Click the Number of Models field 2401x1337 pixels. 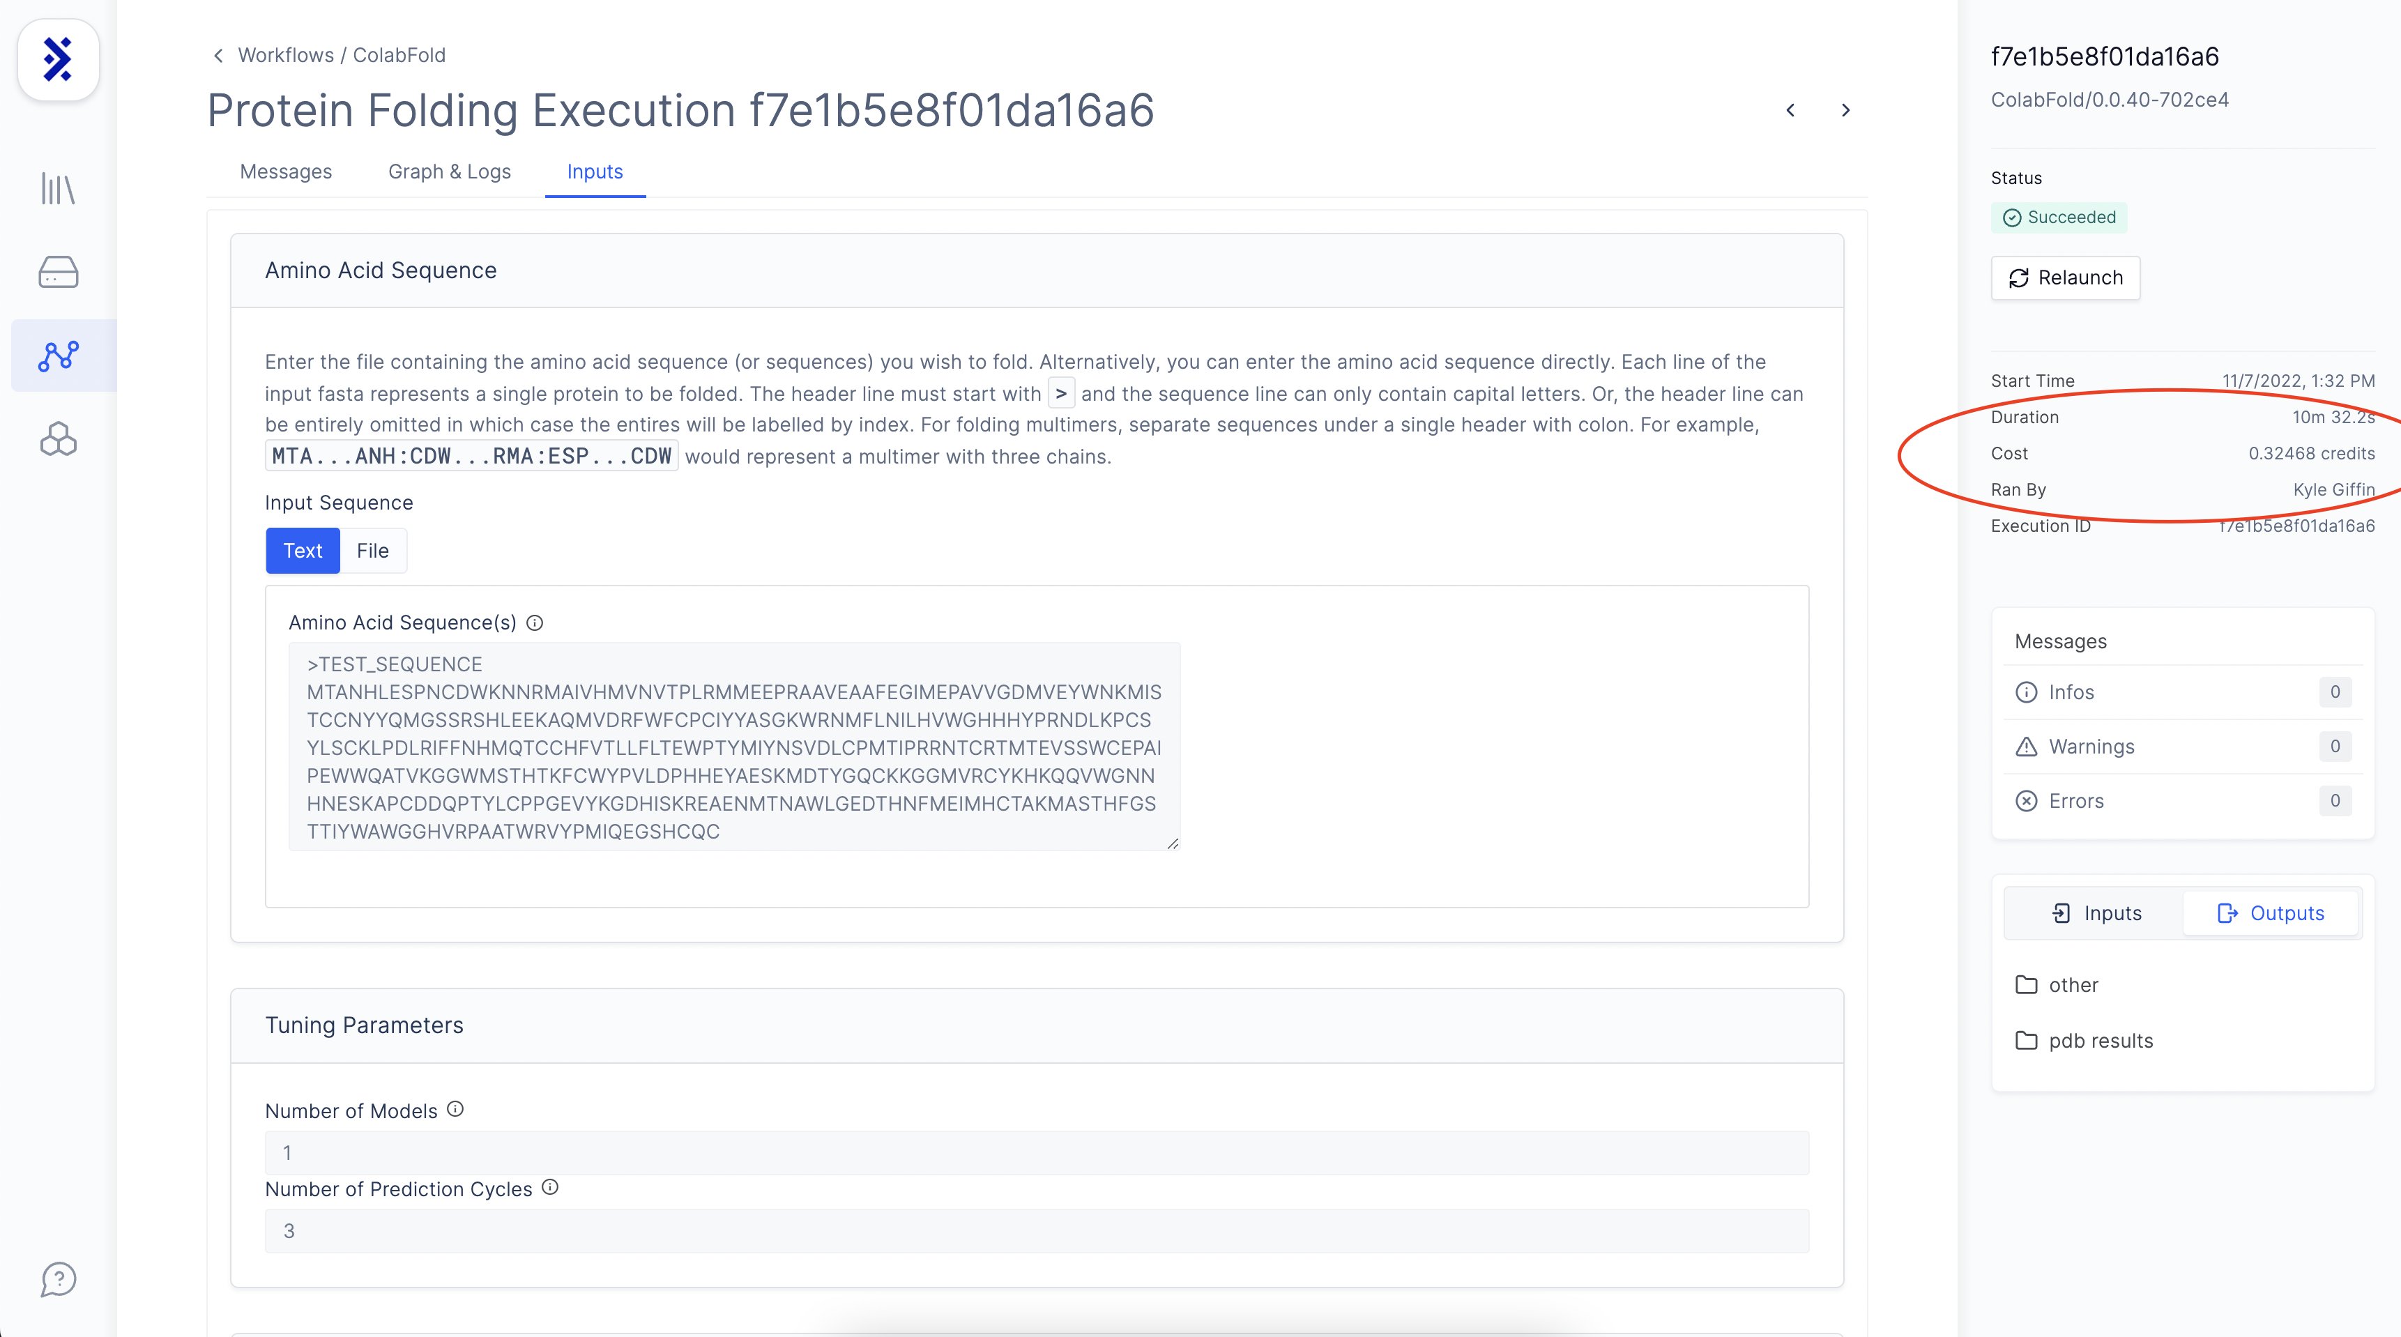coord(1037,1152)
